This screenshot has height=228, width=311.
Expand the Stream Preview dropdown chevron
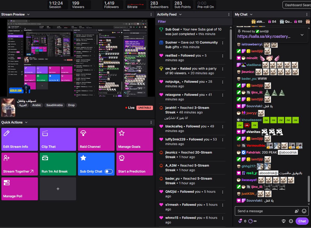pos(28,14)
